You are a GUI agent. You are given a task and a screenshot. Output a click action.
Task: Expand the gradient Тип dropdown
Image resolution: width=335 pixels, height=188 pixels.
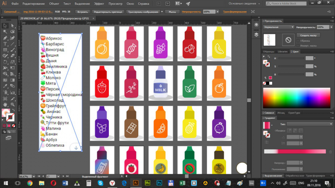pos(309,124)
